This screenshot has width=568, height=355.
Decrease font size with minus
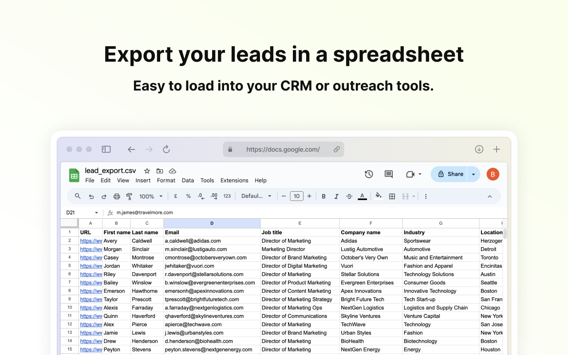pyautogui.click(x=284, y=196)
